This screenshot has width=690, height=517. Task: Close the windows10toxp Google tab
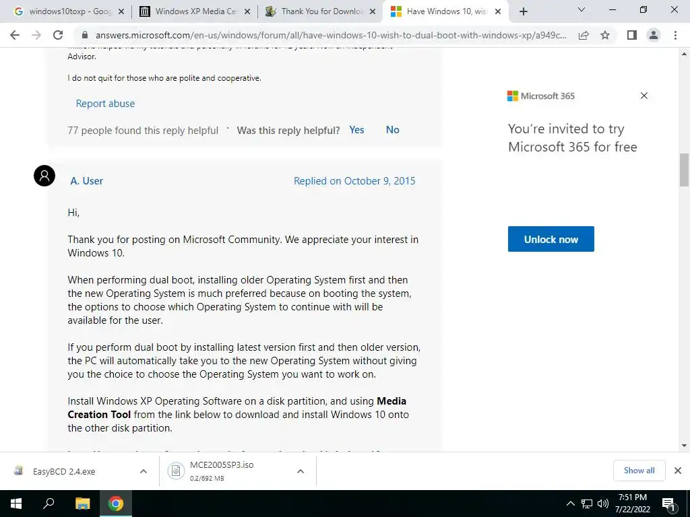(121, 11)
